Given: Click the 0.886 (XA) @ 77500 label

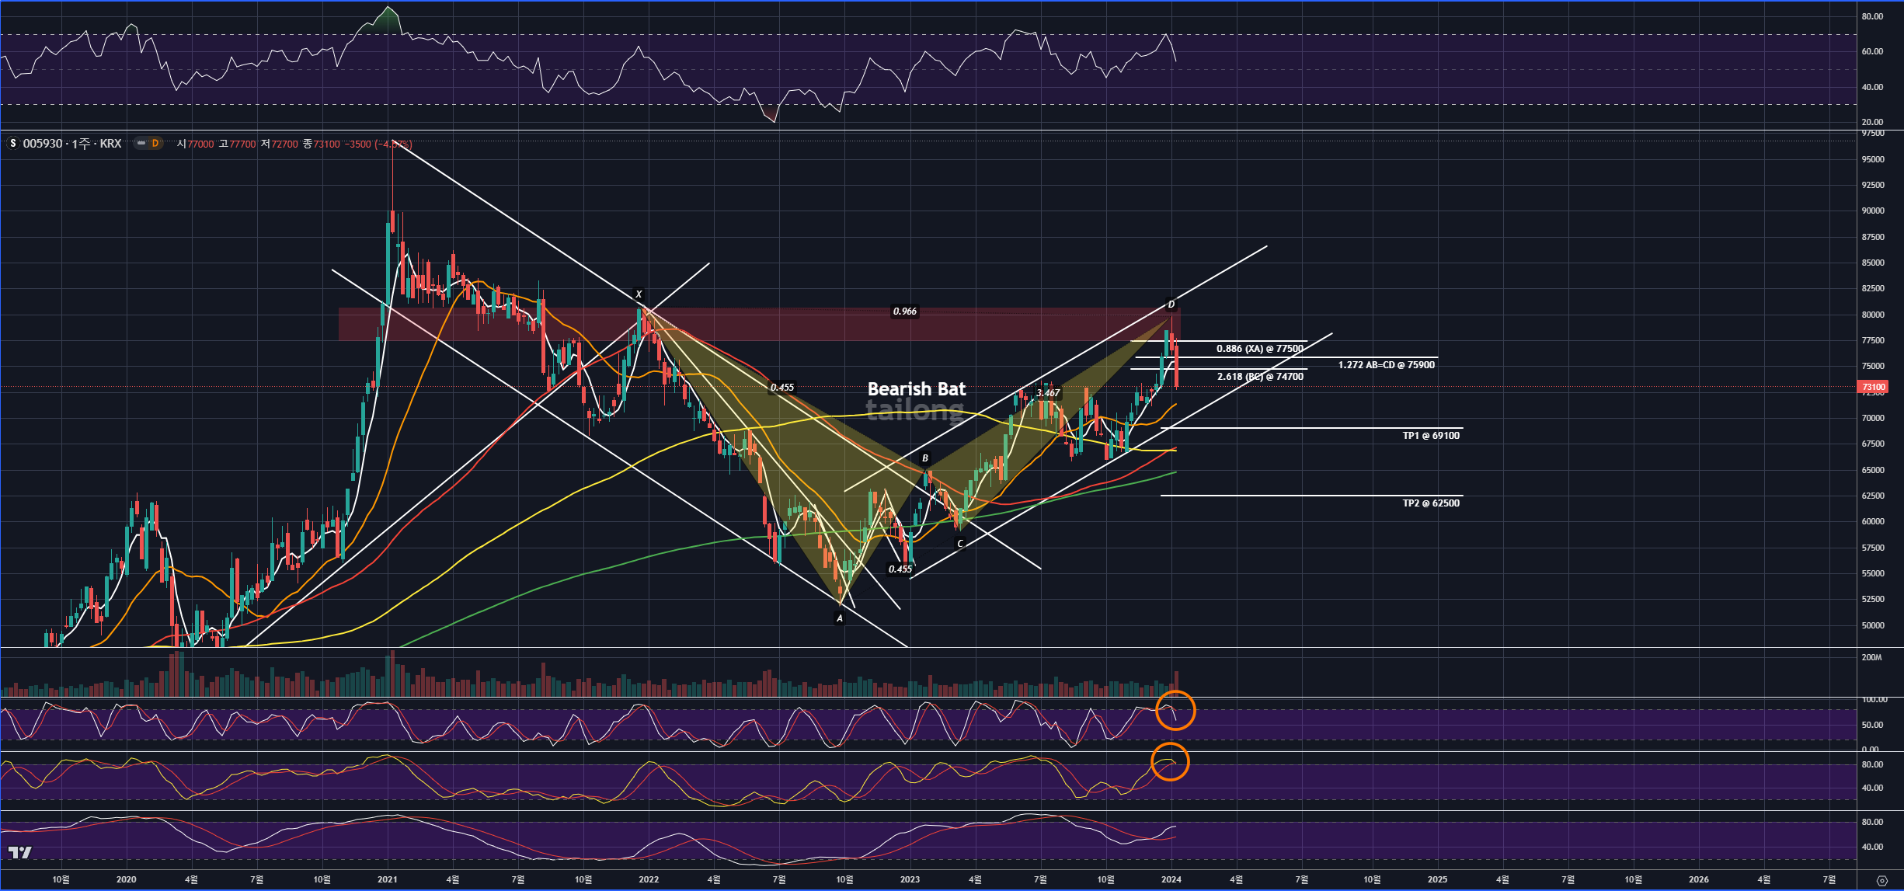Looking at the screenshot, I should tap(1259, 349).
